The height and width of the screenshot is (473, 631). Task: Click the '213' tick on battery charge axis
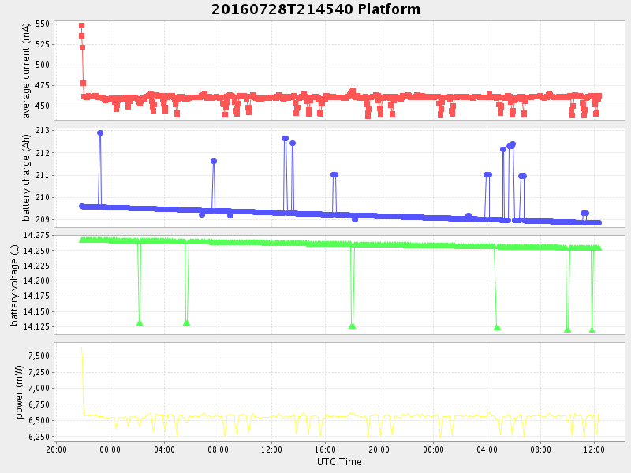43,130
